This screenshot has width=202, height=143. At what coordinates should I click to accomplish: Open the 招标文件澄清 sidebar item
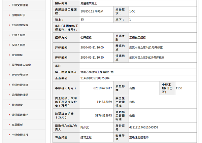pos(20,5)
